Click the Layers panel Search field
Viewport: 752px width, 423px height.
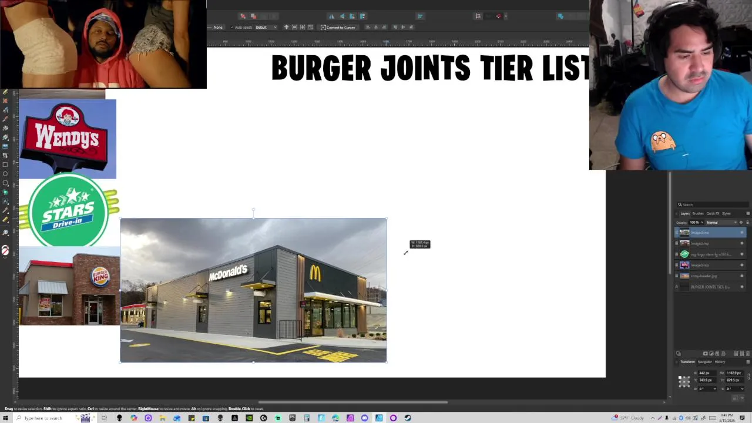(x=713, y=204)
